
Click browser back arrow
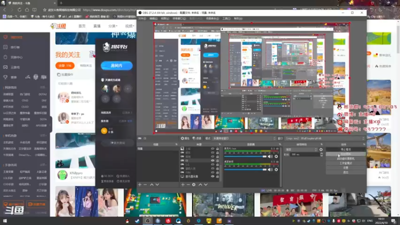[4, 9]
